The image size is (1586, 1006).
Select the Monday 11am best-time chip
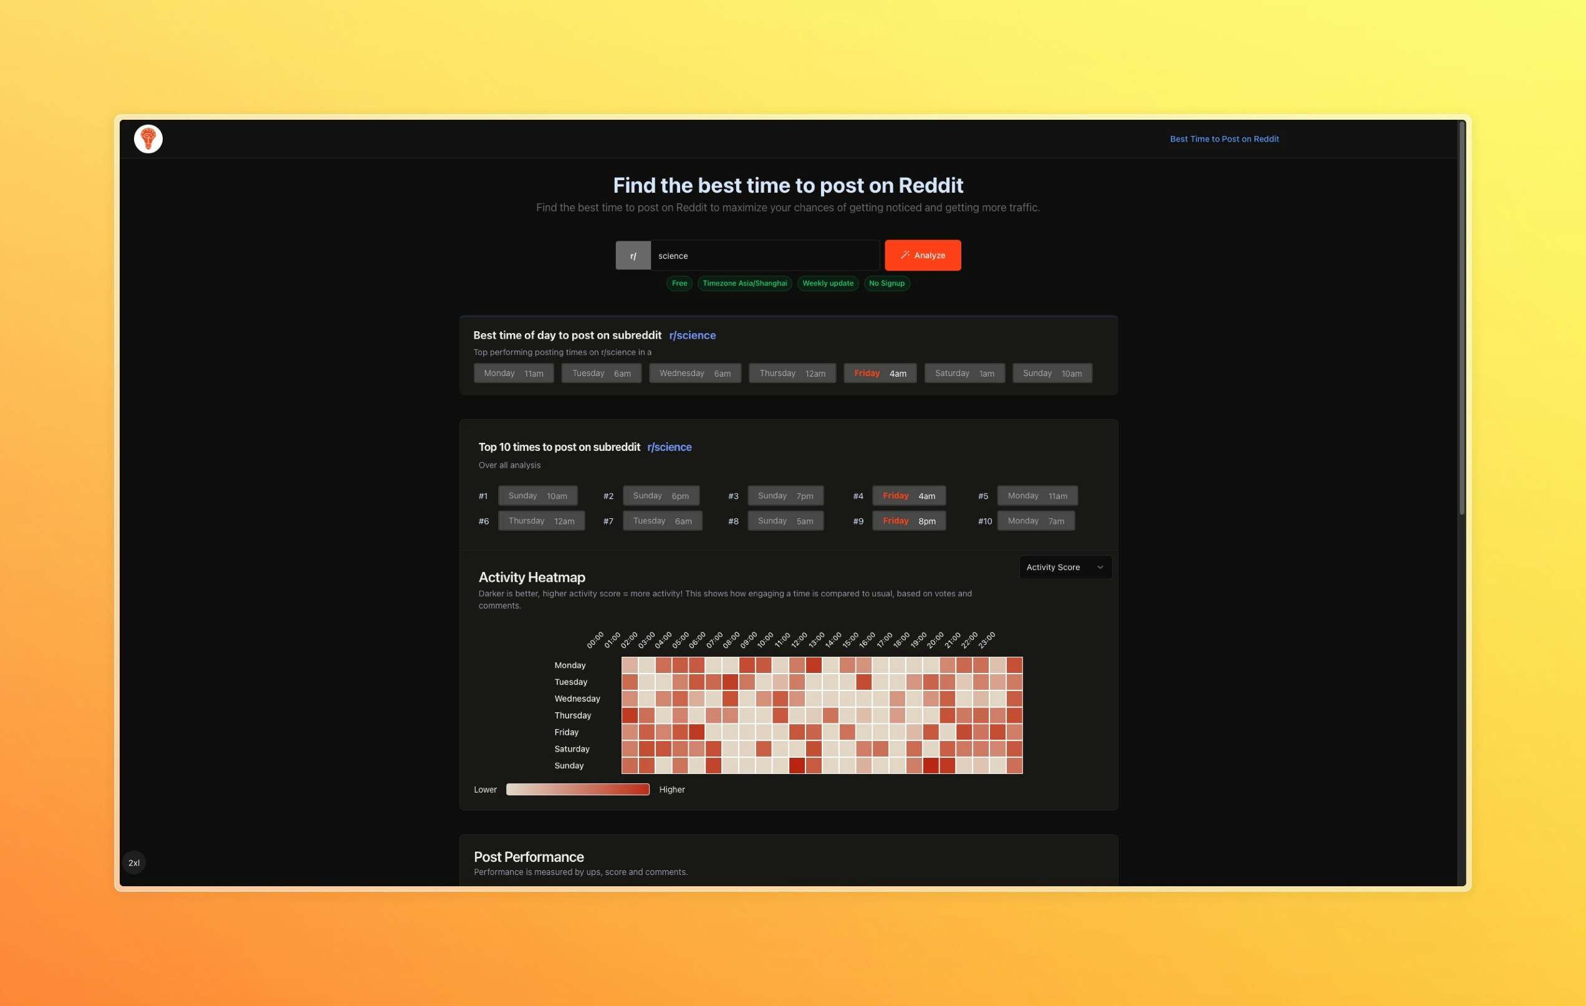tap(513, 374)
